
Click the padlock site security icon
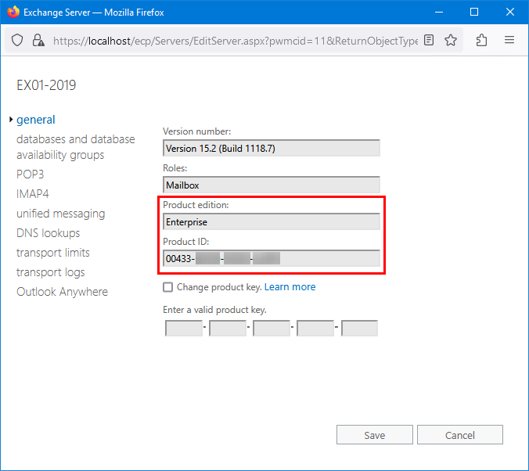[x=38, y=41]
